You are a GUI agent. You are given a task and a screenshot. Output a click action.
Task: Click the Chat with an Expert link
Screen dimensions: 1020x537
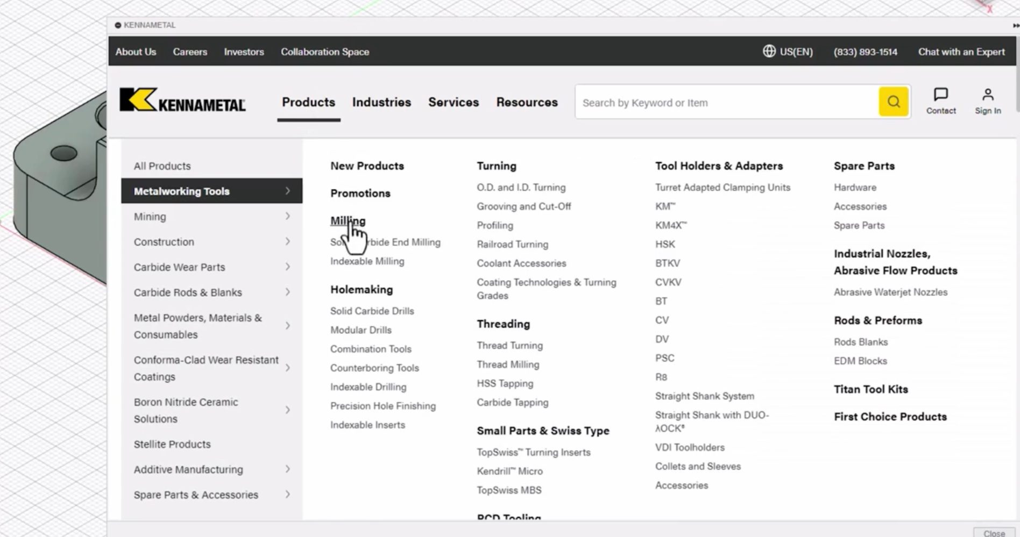(x=961, y=52)
